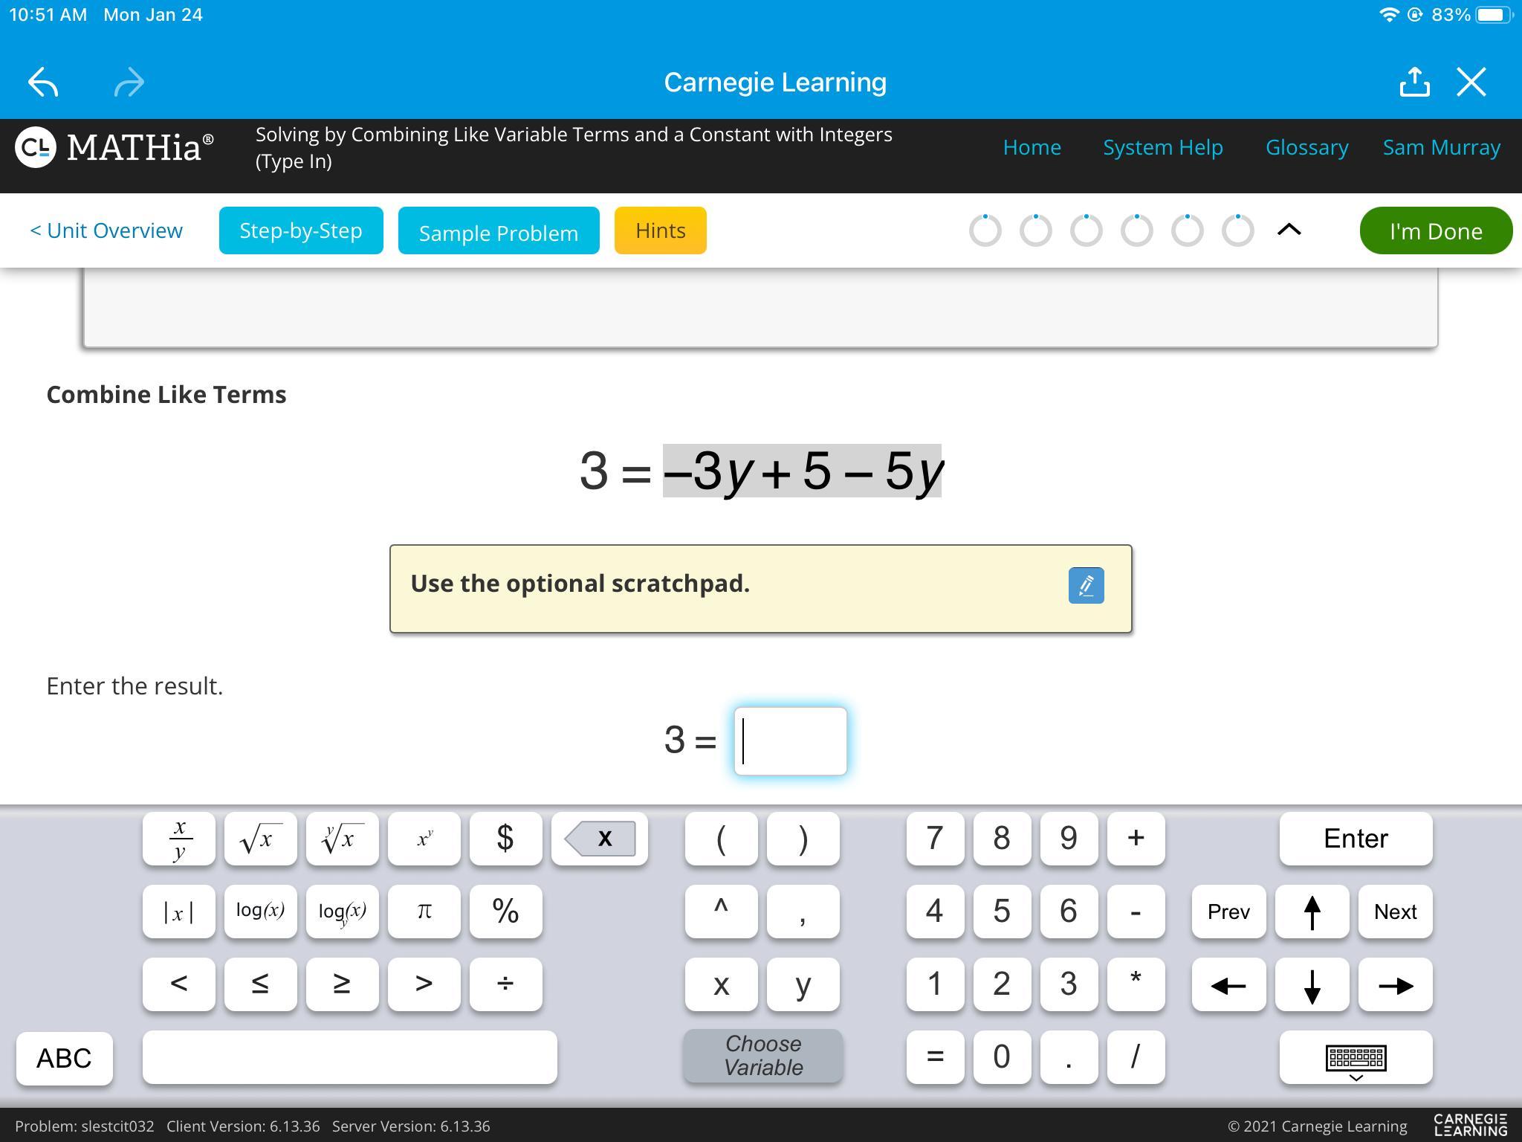Image resolution: width=1522 pixels, height=1142 pixels.
Task: Focus the answer input box
Action: pos(790,741)
